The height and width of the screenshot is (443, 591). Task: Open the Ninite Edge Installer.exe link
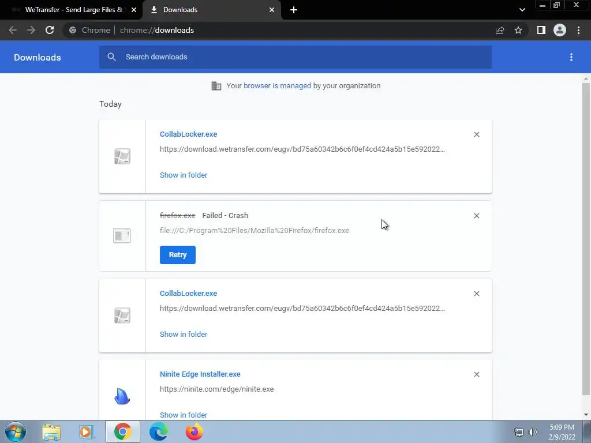click(200, 374)
